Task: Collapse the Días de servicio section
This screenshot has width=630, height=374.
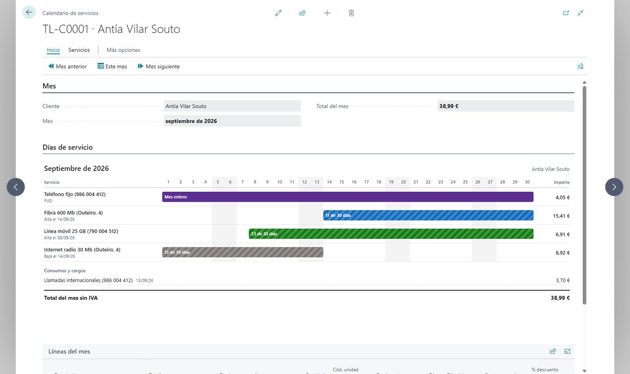Action: 68,147
